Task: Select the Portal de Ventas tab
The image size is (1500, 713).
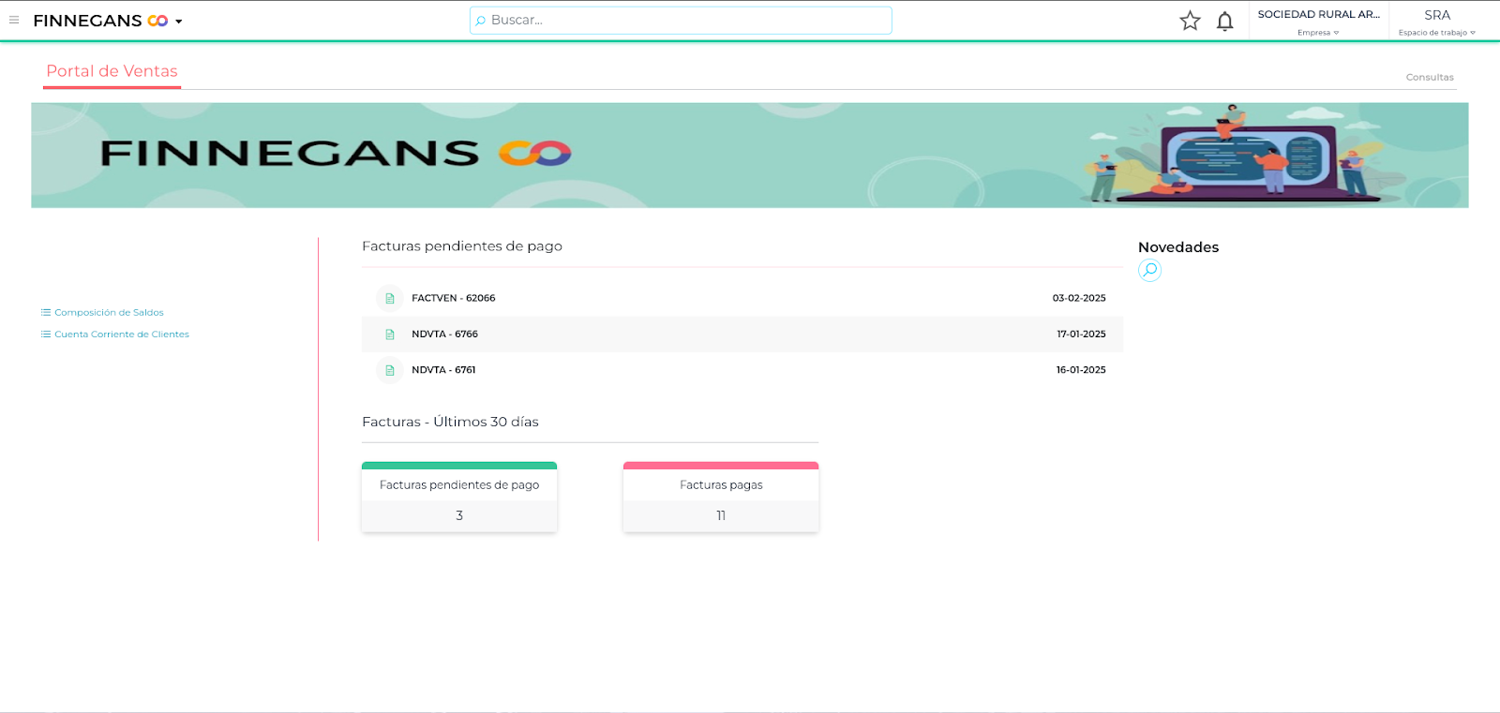Action: pos(112,71)
